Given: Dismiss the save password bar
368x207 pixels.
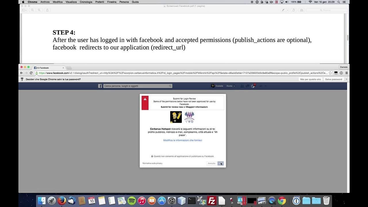Looking at the screenshot, I should [346, 79].
